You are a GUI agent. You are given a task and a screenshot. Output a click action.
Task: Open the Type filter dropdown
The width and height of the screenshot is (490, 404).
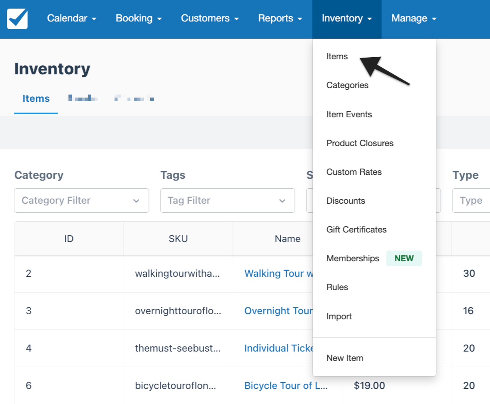click(471, 200)
